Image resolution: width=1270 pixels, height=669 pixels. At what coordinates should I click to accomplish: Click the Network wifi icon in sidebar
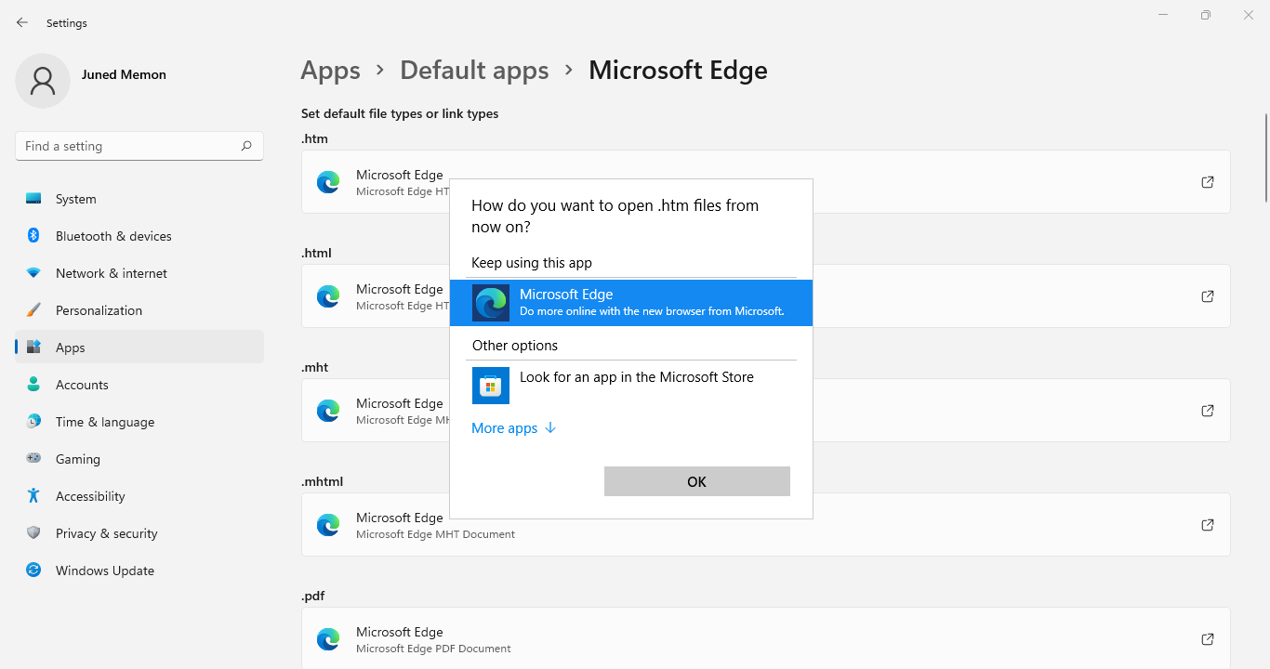[33, 273]
